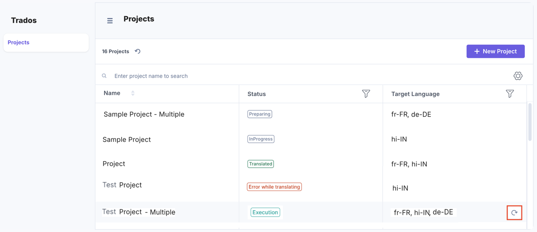
Task: Click the Status column header
Action: [x=257, y=94]
